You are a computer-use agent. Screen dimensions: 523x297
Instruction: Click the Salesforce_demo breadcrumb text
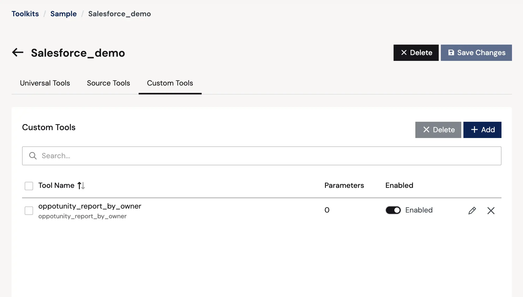click(x=119, y=14)
